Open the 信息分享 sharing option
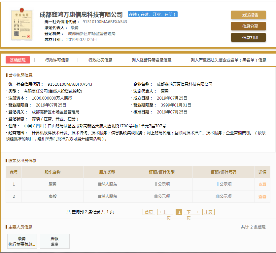276x253 pixels. (248, 26)
